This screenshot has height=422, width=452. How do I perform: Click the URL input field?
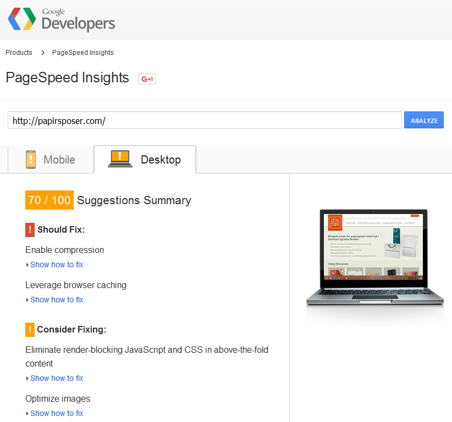pyautogui.click(x=205, y=120)
